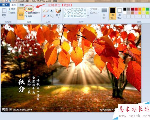Choose the Diamond shape

click(x=68, y=13)
